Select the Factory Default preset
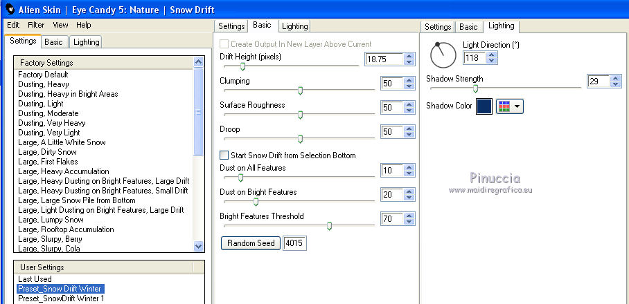The height and width of the screenshot is (304, 629). point(43,75)
